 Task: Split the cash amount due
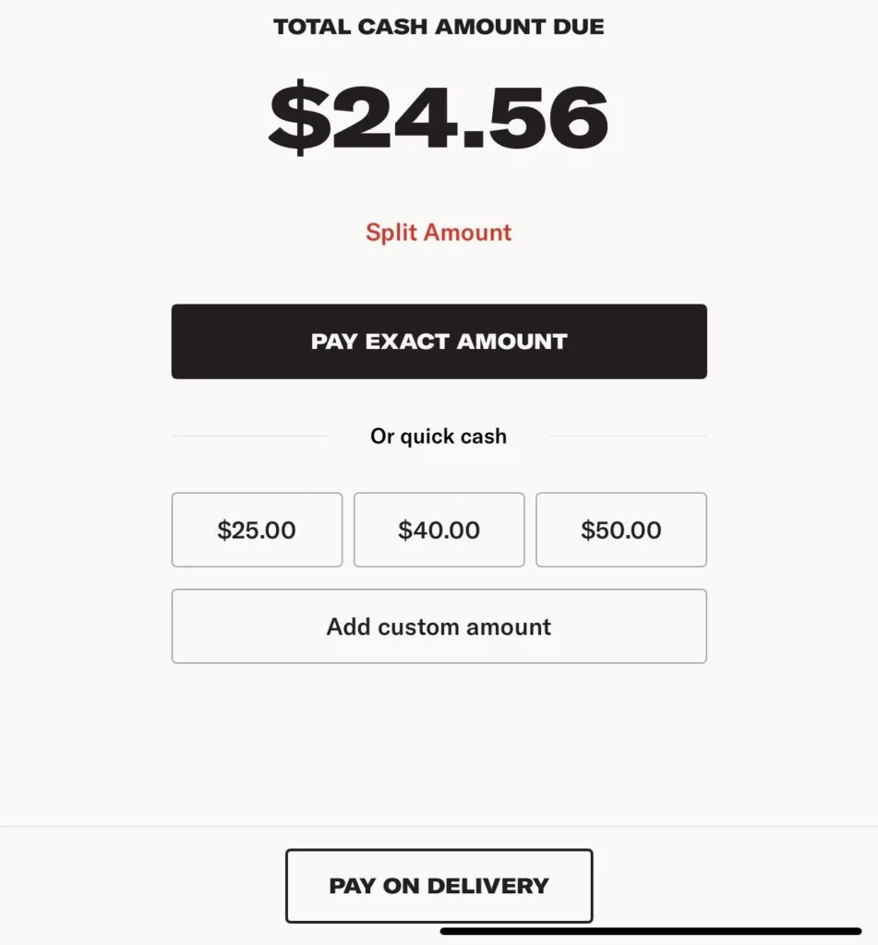[x=439, y=233]
